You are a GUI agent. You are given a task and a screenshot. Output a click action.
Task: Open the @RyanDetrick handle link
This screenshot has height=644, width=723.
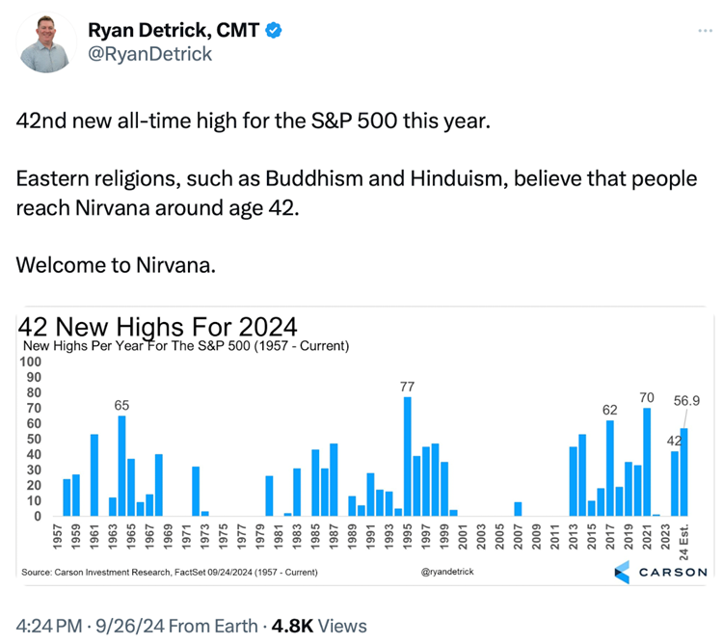(x=149, y=54)
